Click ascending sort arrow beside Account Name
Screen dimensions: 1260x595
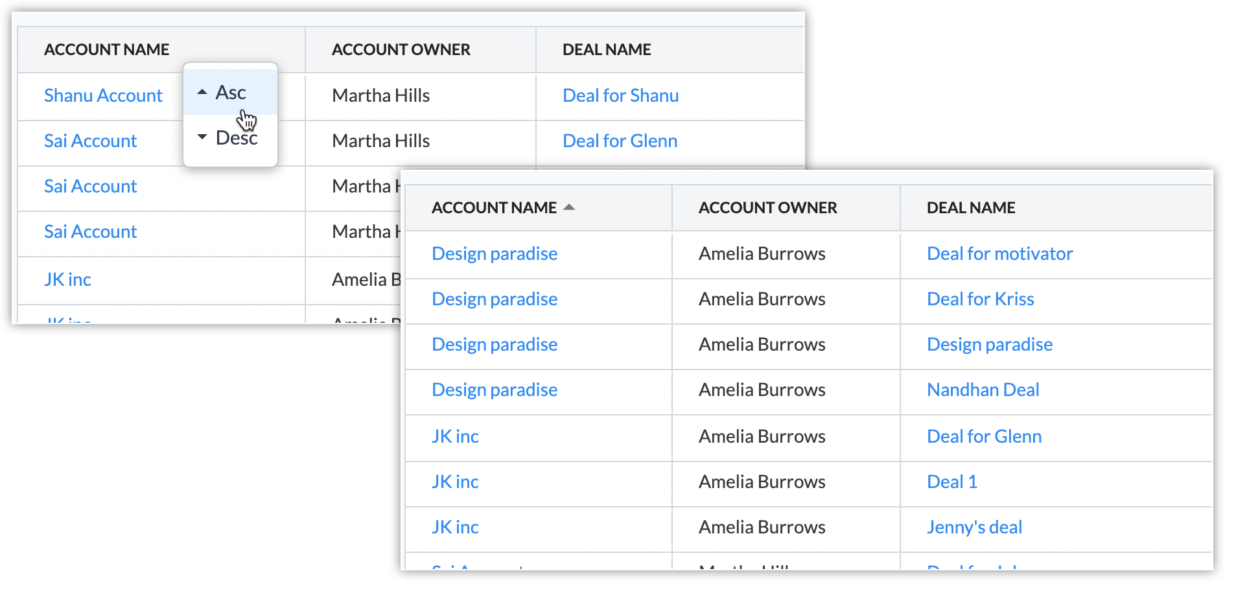569,207
